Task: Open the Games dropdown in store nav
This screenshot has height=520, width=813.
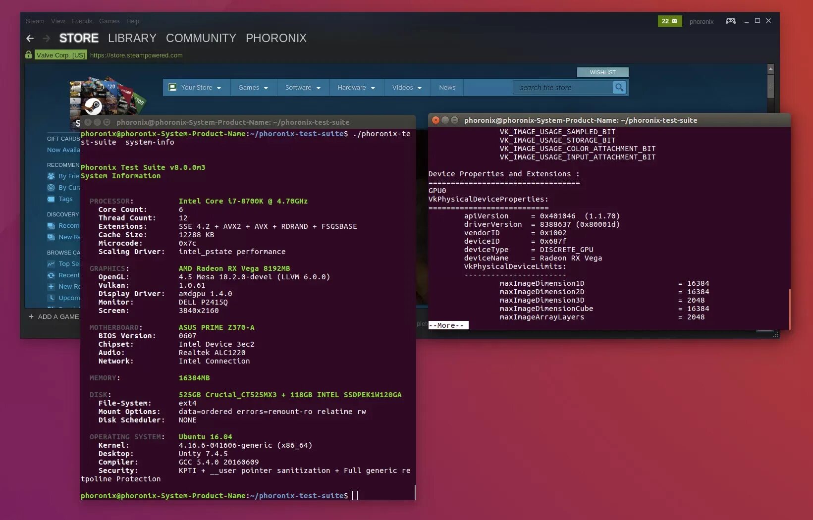Action: point(253,87)
